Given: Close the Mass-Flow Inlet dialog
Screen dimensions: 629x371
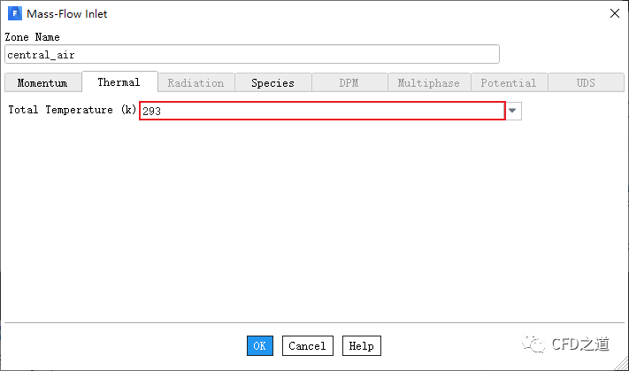Looking at the screenshot, I should click(x=614, y=14).
